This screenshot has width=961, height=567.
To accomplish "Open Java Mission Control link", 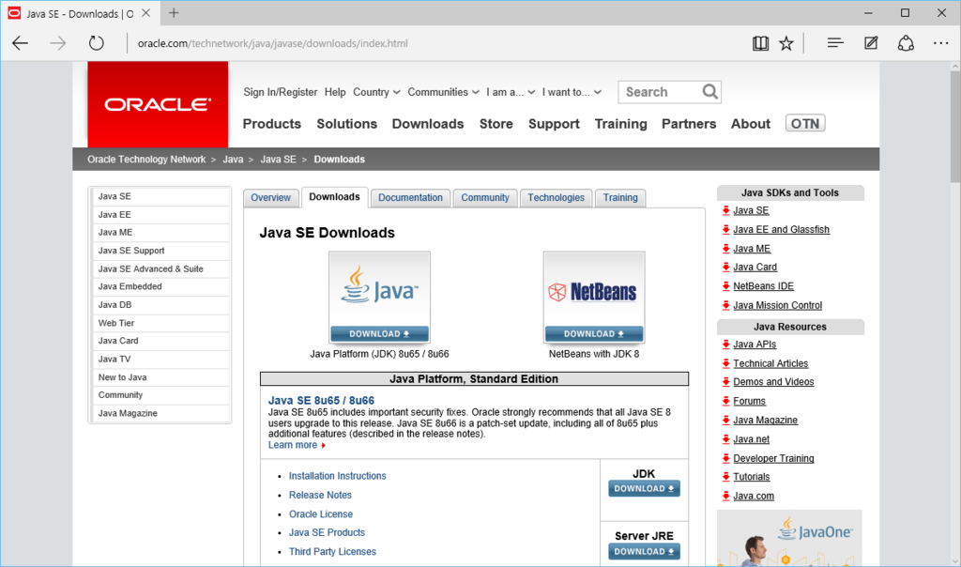I will point(778,305).
